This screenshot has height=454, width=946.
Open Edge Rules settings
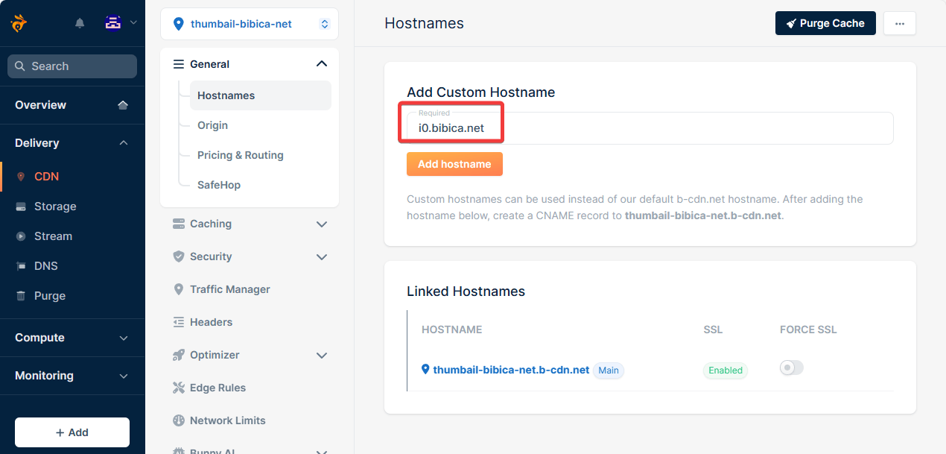click(x=218, y=388)
